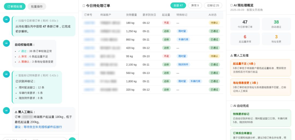This screenshot has height=140, width=295.
Task: Click 异常：6 条起运量不足 line
Action: (33, 56)
